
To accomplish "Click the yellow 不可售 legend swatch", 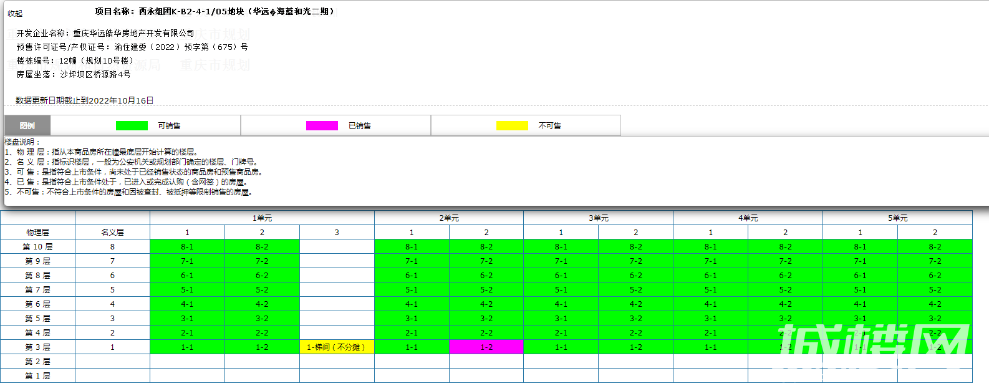I will (x=512, y=126).
